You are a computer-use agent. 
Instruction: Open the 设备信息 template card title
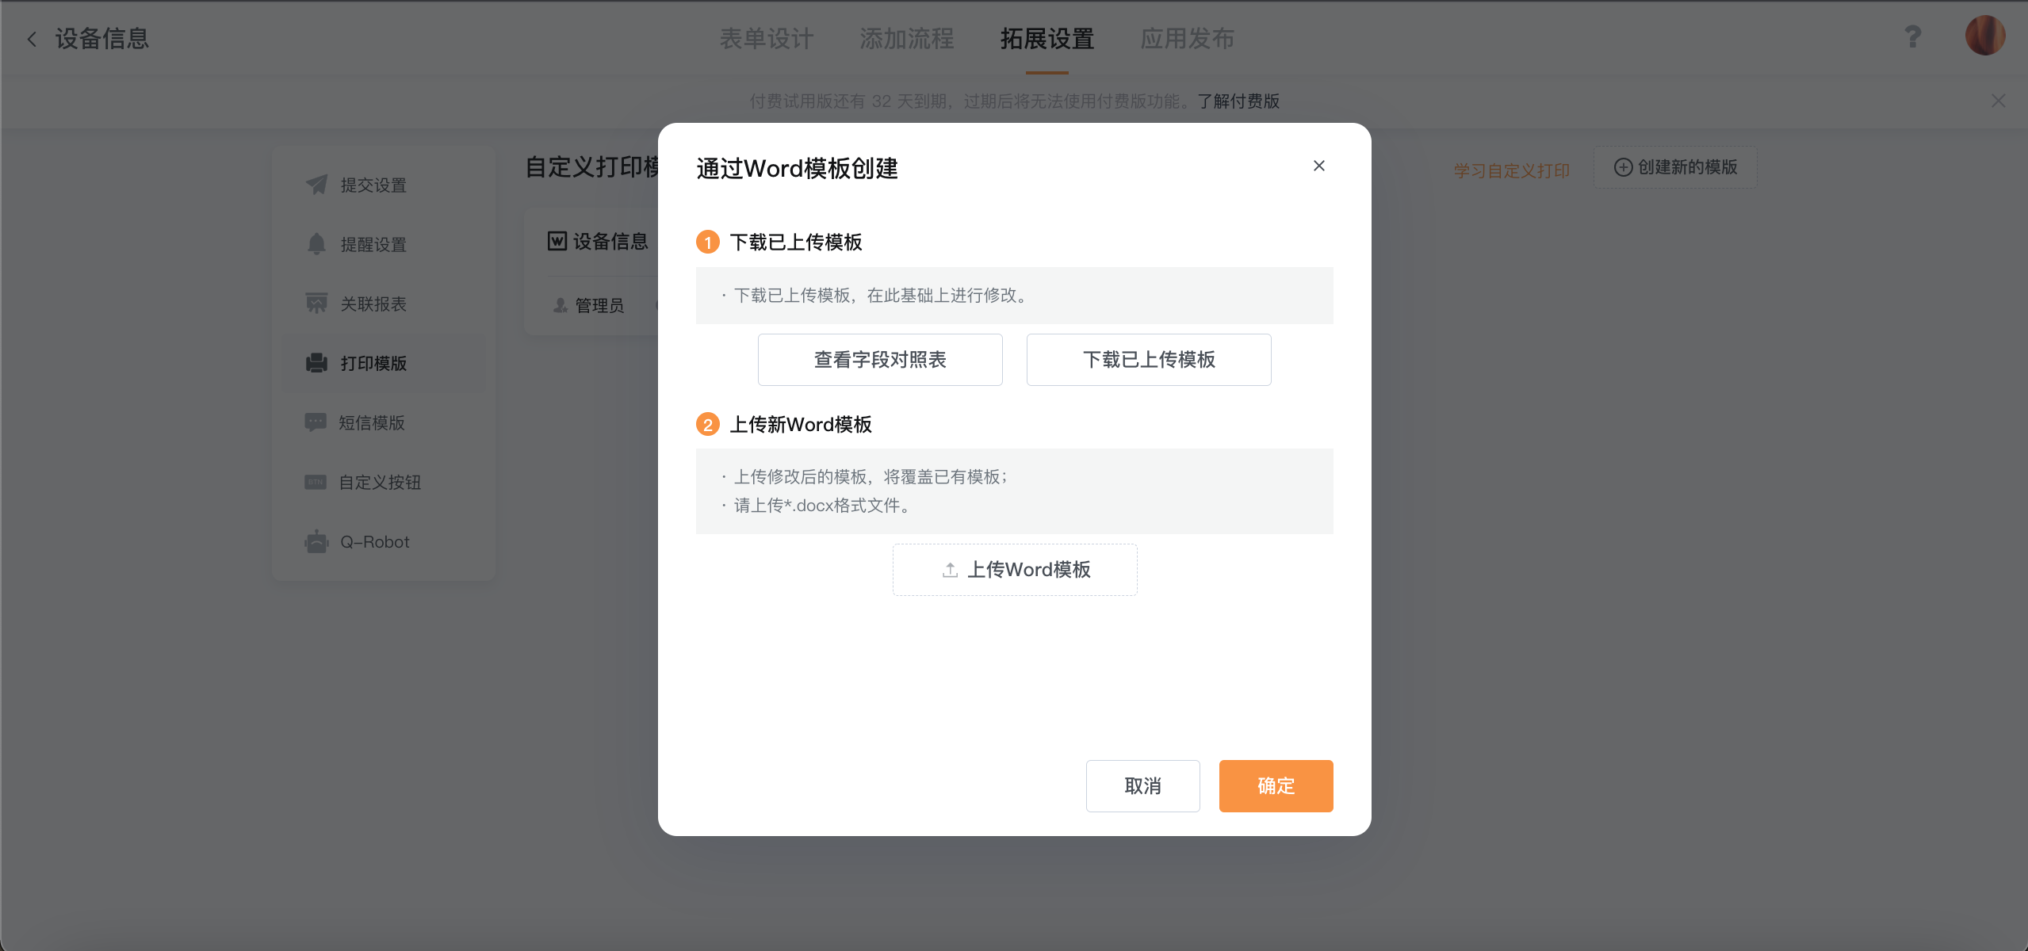(610, 241)
